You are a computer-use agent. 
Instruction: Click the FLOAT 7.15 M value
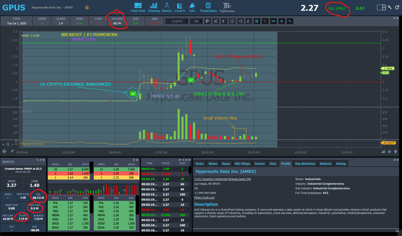pos(23,219)
